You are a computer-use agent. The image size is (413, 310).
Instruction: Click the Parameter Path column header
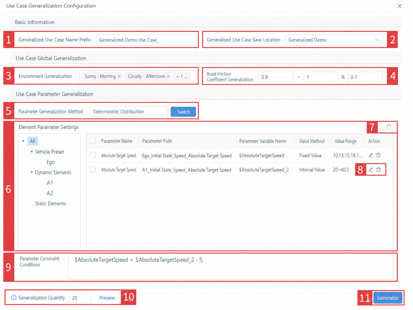point(157,141)
